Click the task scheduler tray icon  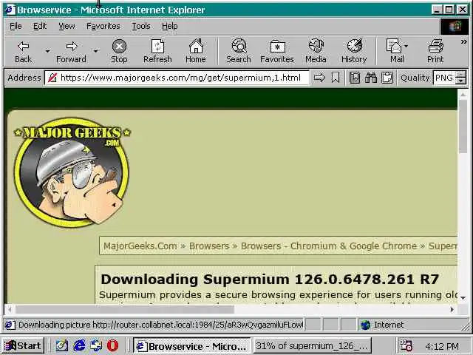click(x=406, y=346)
